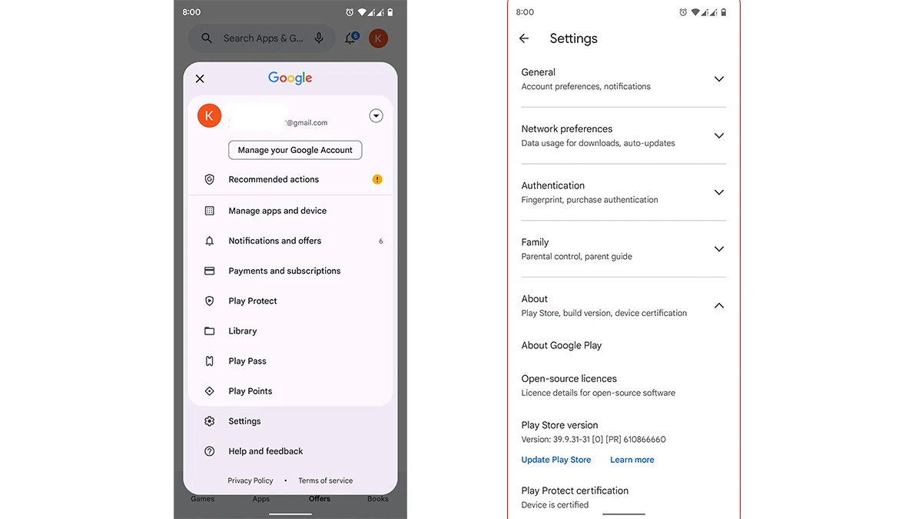Open the notifications bell with badge

pos(351,38)
